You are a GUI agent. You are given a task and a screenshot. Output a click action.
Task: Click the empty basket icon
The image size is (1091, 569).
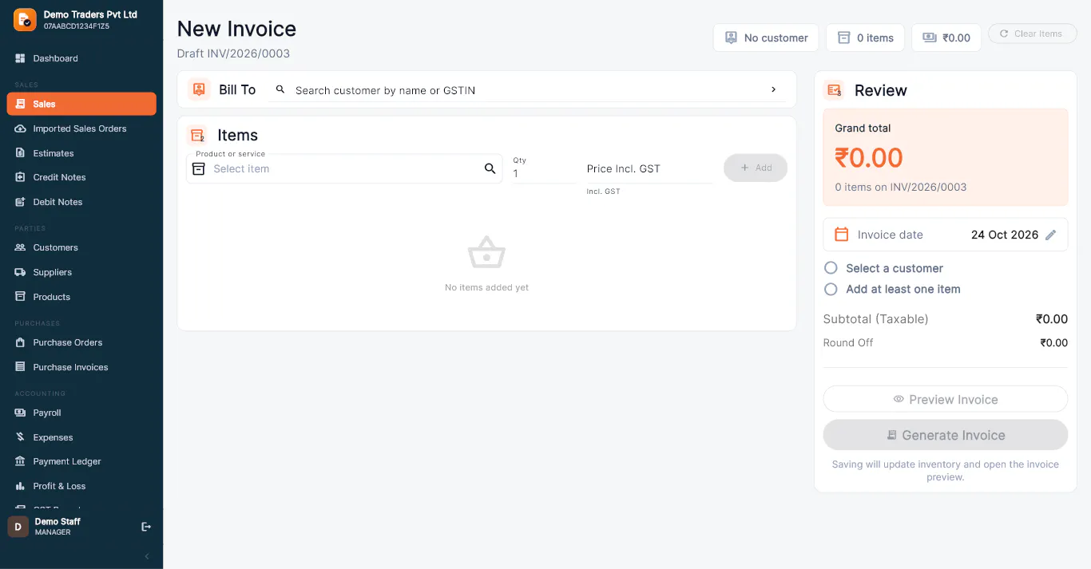(486, 252)
